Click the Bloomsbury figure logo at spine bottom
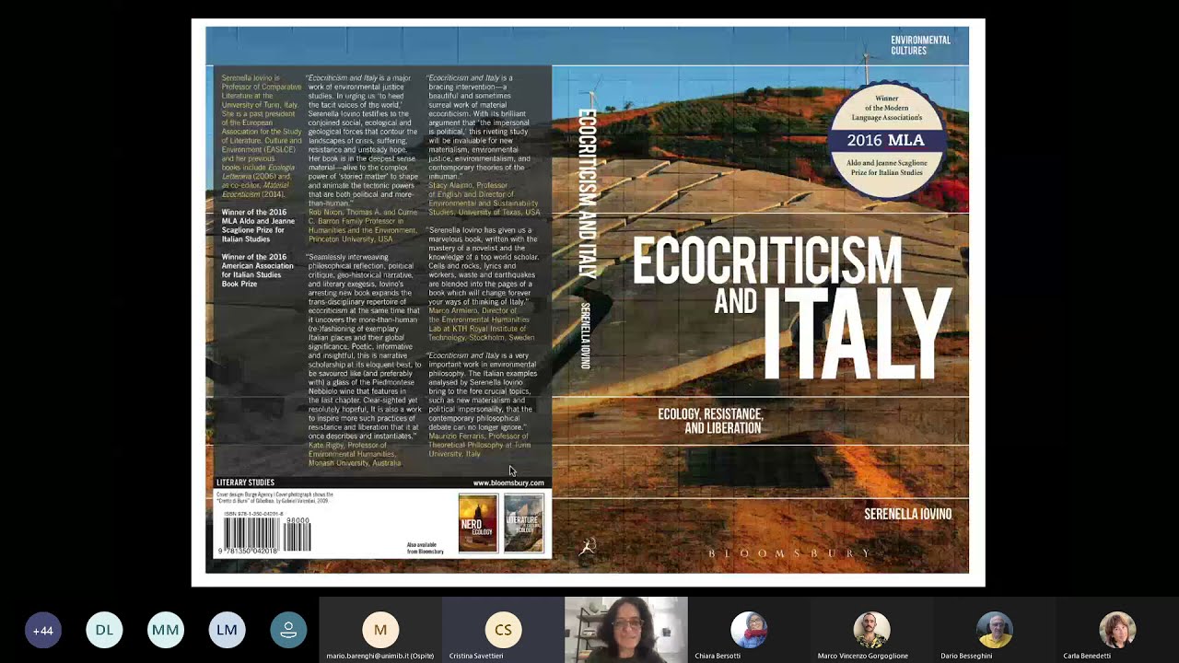 click(588, 547)
